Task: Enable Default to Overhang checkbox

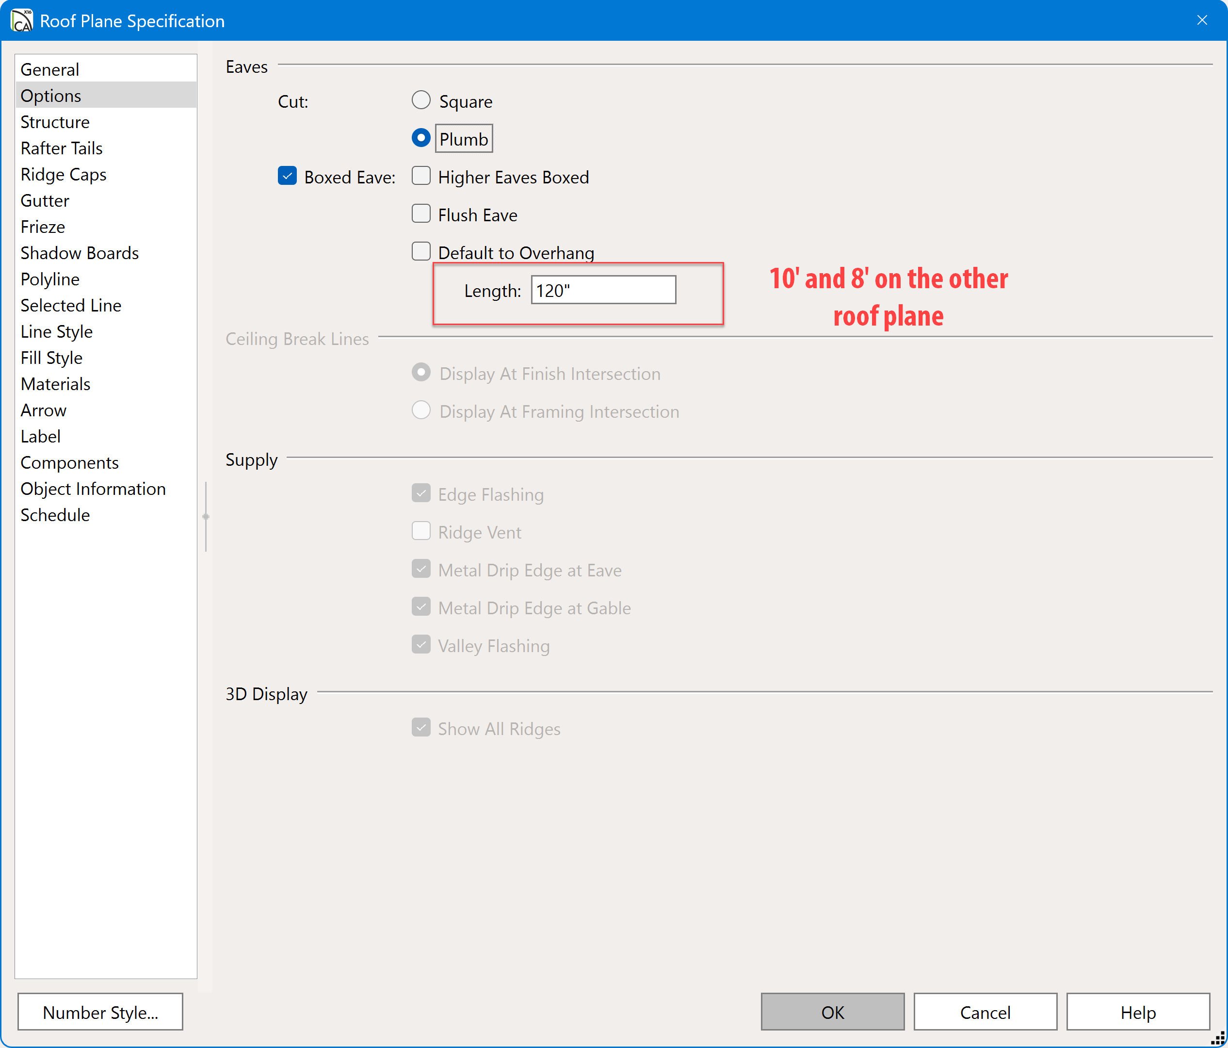Action: pos(421,252)
